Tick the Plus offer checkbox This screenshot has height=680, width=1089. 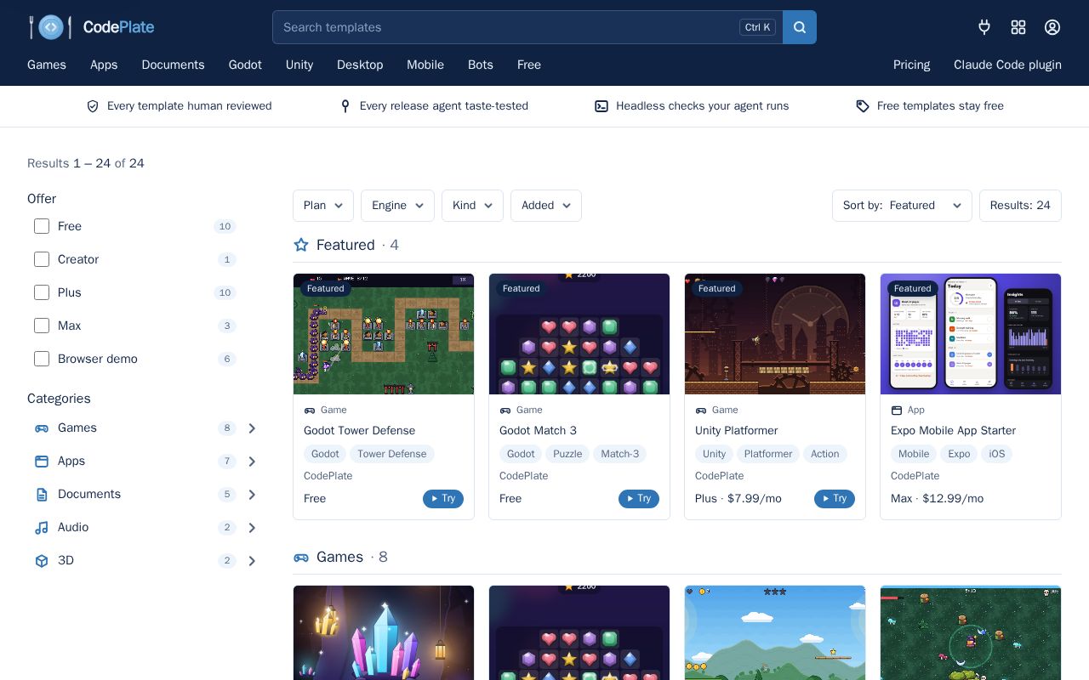42,292
